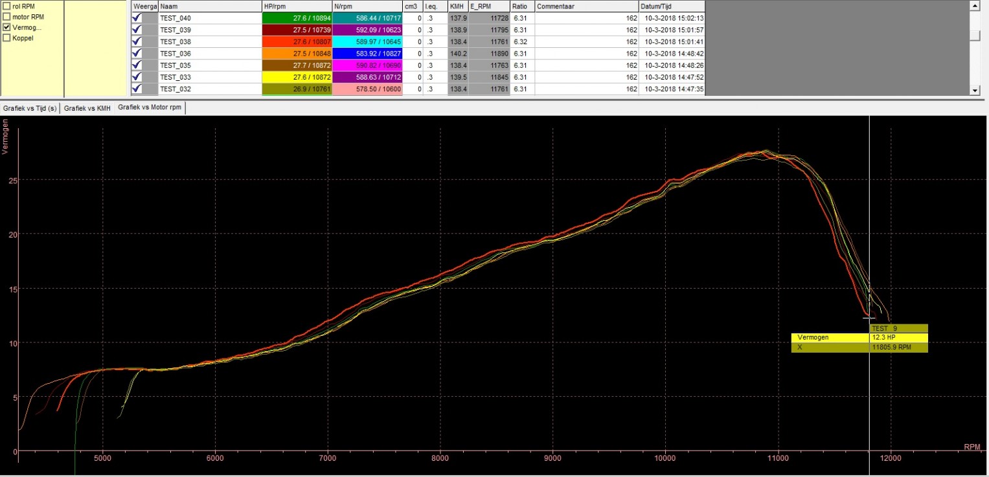Select the TEST_039 row name

(x=175, y=30)
